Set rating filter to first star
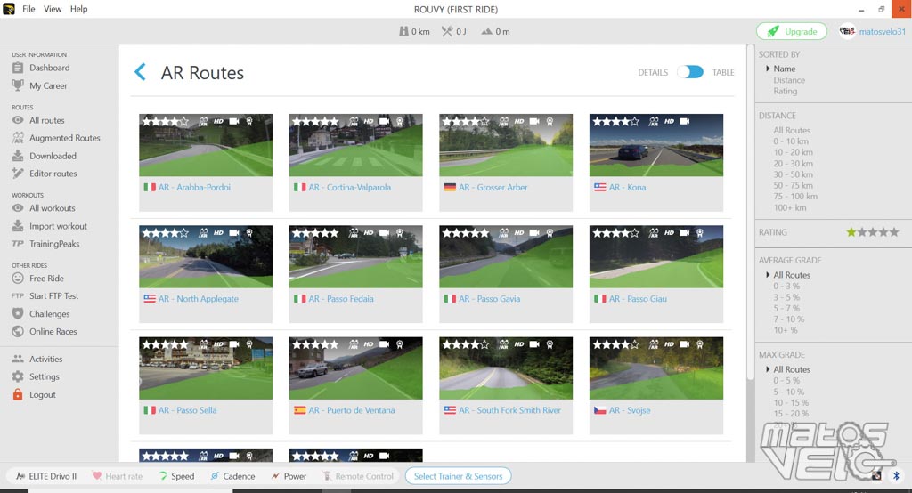 point(851,232)
